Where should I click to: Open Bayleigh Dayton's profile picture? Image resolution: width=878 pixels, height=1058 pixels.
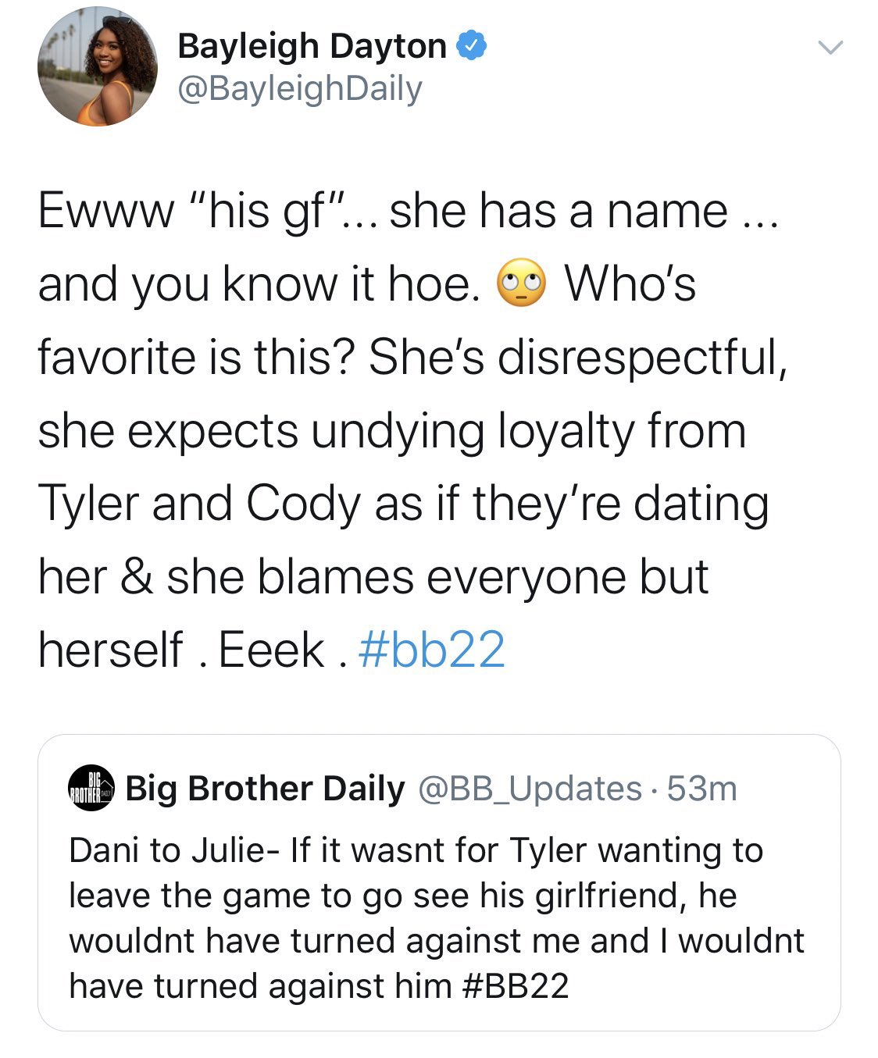(x=98, y=66)
